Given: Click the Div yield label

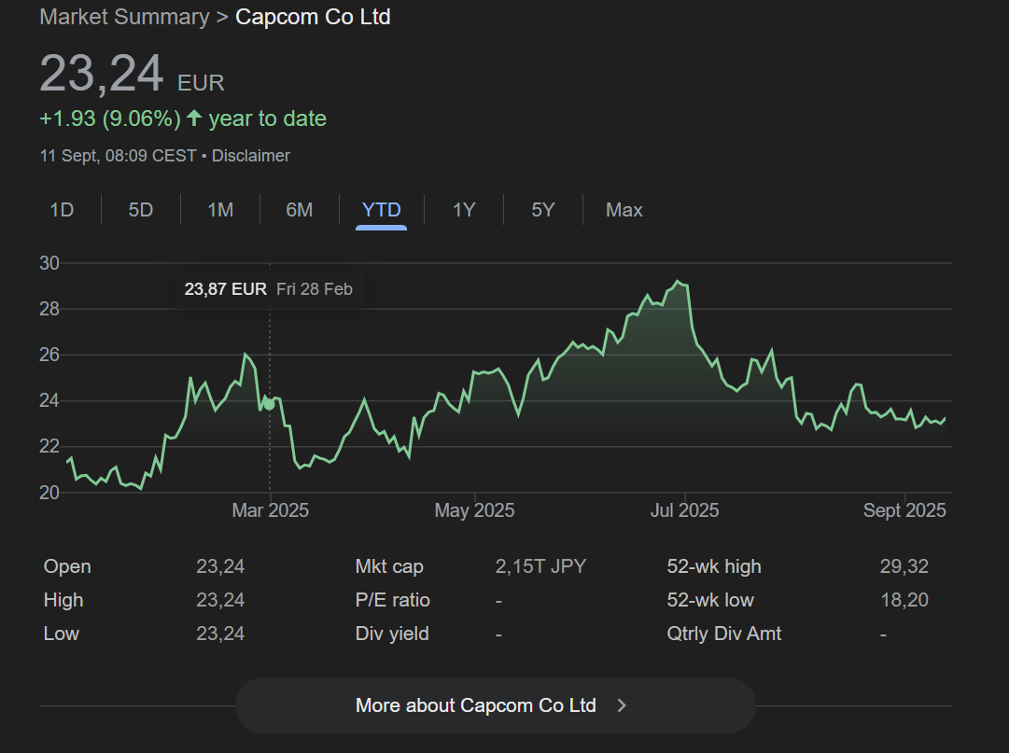Looking at the screenshot, I should (392, 634).
